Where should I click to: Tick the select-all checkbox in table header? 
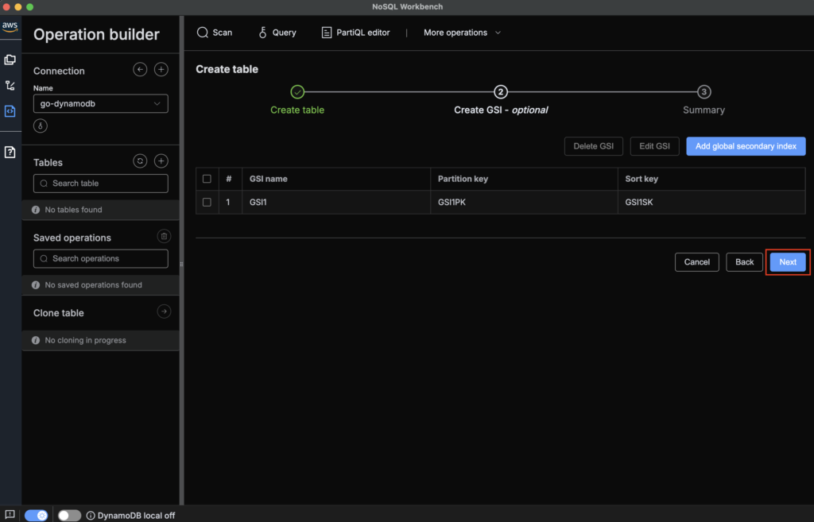(x=207, y=179)
